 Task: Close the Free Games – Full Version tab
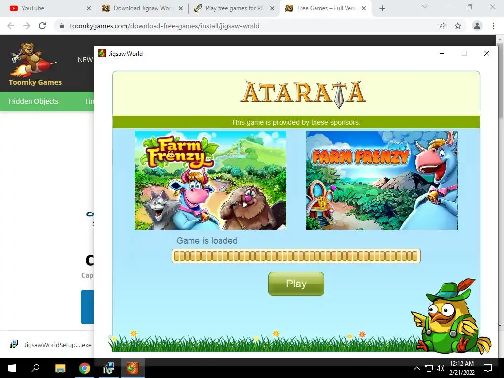[x=364, y=8]
